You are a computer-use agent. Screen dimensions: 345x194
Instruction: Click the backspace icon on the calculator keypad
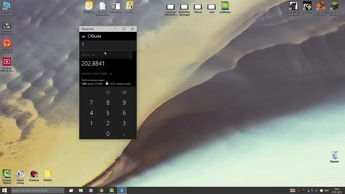(124, 92)
